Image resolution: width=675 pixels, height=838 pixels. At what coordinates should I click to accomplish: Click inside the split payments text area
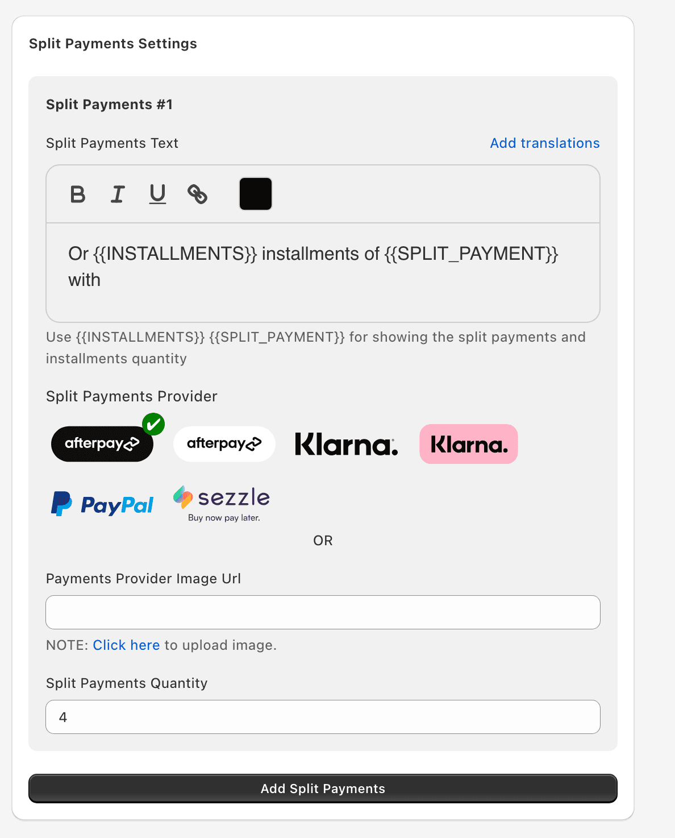click(323, 272)
